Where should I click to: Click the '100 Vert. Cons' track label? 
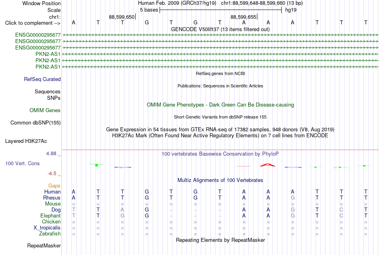[x=22, y=163]
